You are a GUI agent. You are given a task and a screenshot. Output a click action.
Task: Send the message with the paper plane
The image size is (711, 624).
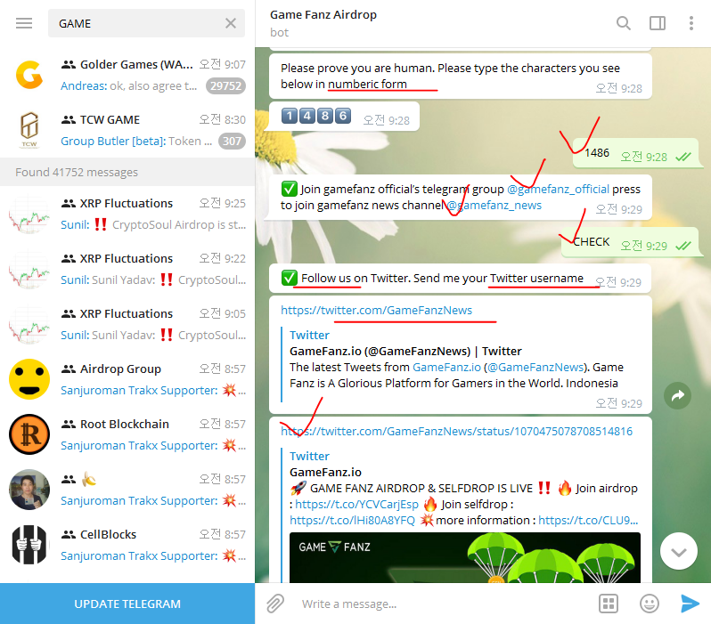click(x=691, y=604)
